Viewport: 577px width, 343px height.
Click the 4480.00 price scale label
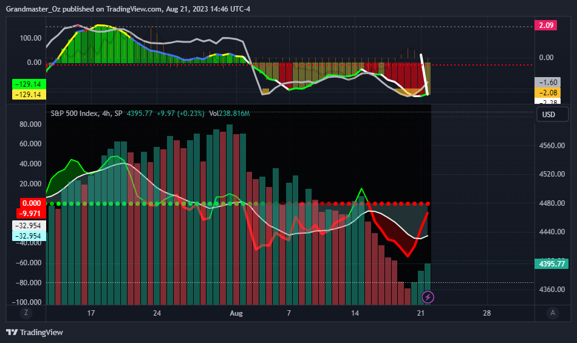(x=551, y=203)
